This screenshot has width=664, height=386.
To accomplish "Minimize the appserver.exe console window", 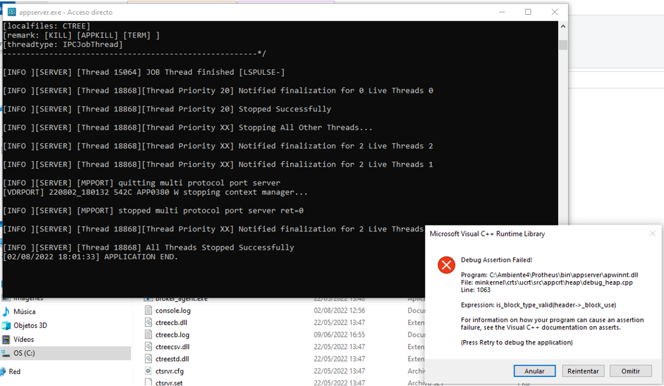I will 502,12.
